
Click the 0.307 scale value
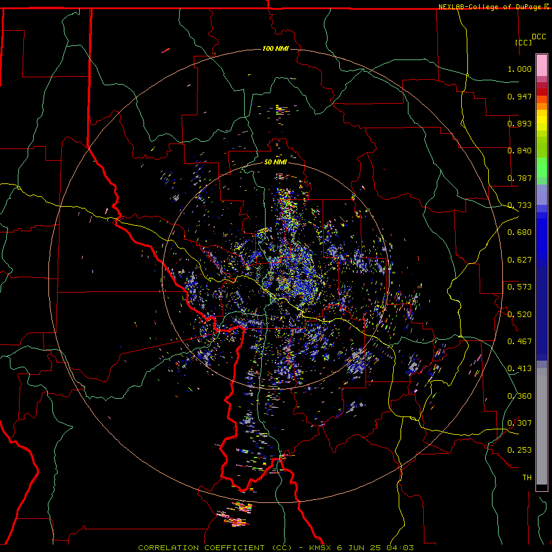point(519,423)
